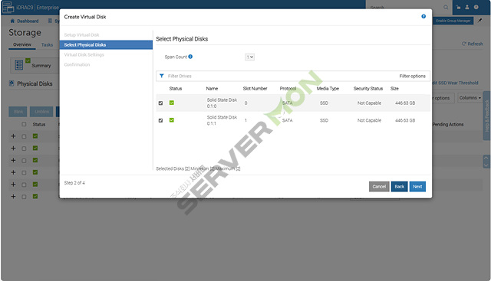Viewport: 491px width, 281px height.
Task: Sort by the Slot Number column header
Action: click(x=255, y=89)
